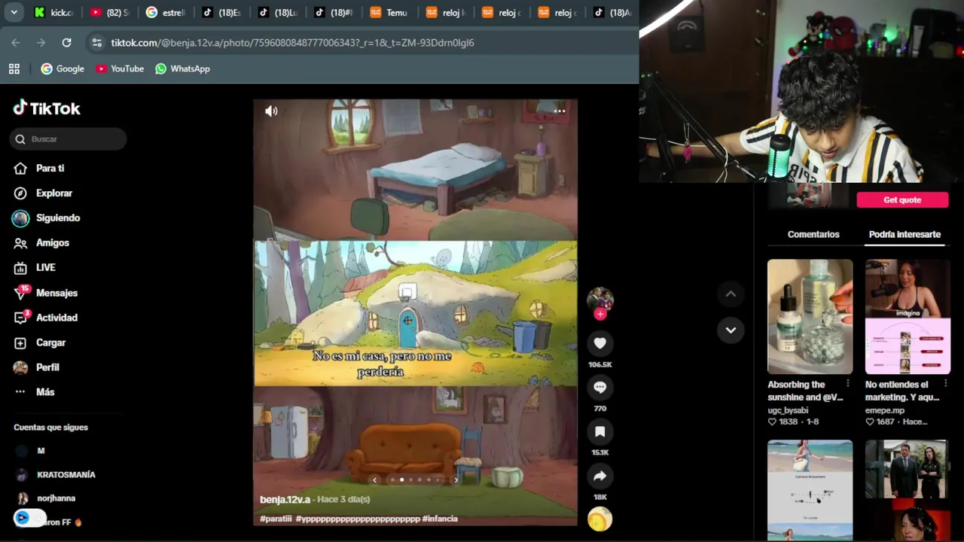Open YouTube bookmark

coord(120,69)
